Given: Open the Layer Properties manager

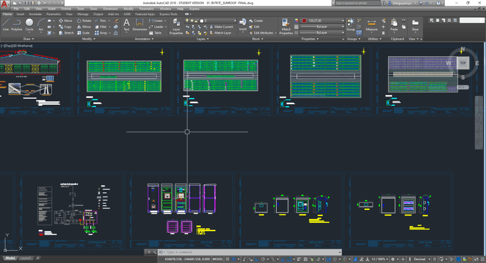Looking at the screenshot, I should 176,27.
